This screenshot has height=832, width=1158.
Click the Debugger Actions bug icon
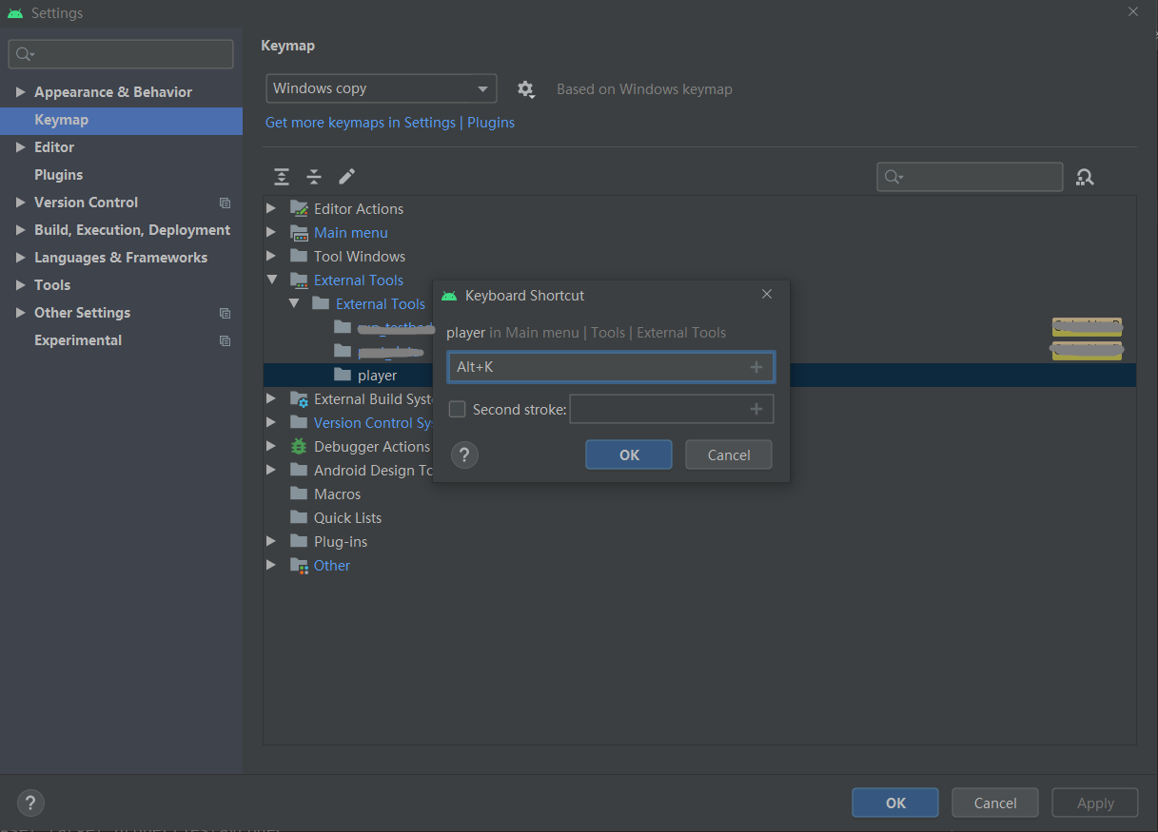[299, 447]
